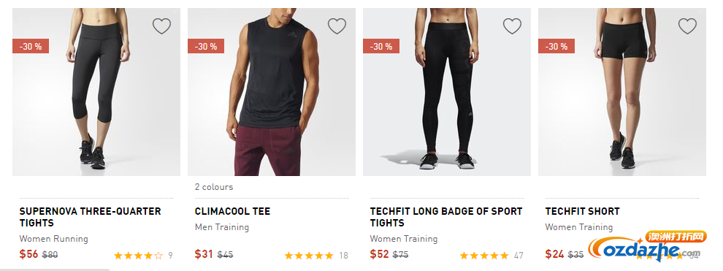The image size is (723, 271).
Task: Open the five-star rating with 18 reviews
Action: (309, 256)
